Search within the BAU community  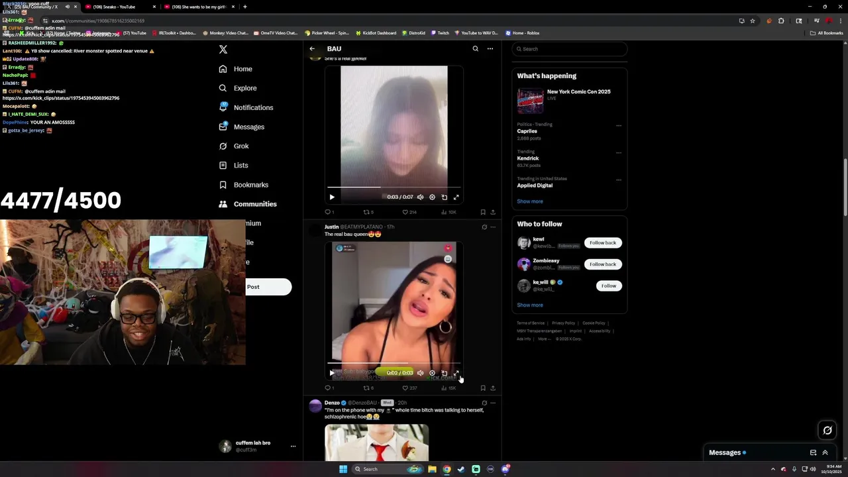pos(475,48)
